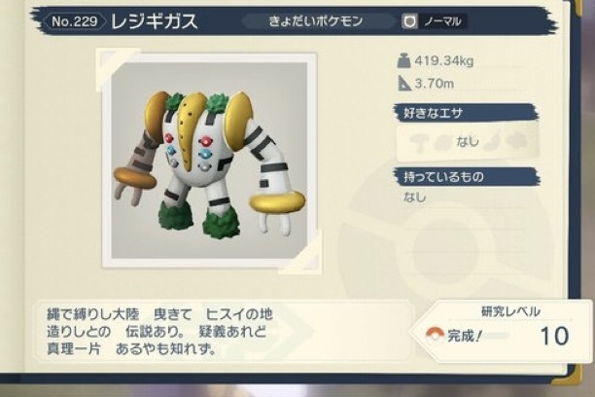Click the Normal type icon
The height and width of the screenshot is (397, 595).
tap(409, 21)
